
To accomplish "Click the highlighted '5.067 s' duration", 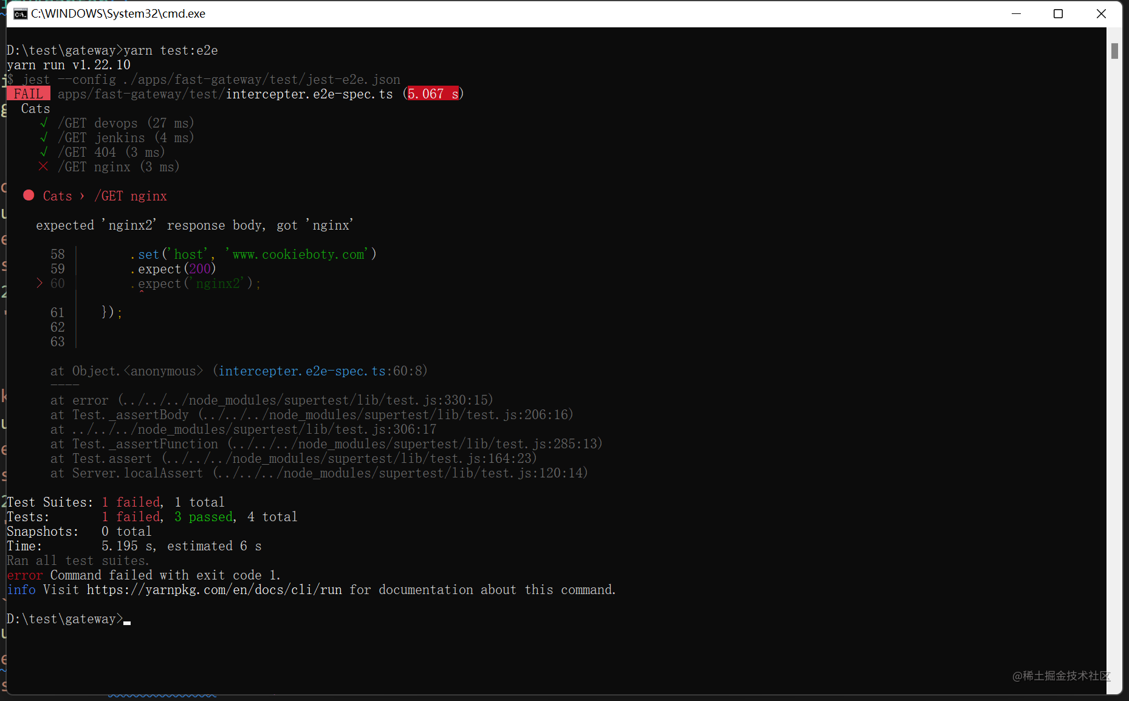I will (x=433, y=94).
